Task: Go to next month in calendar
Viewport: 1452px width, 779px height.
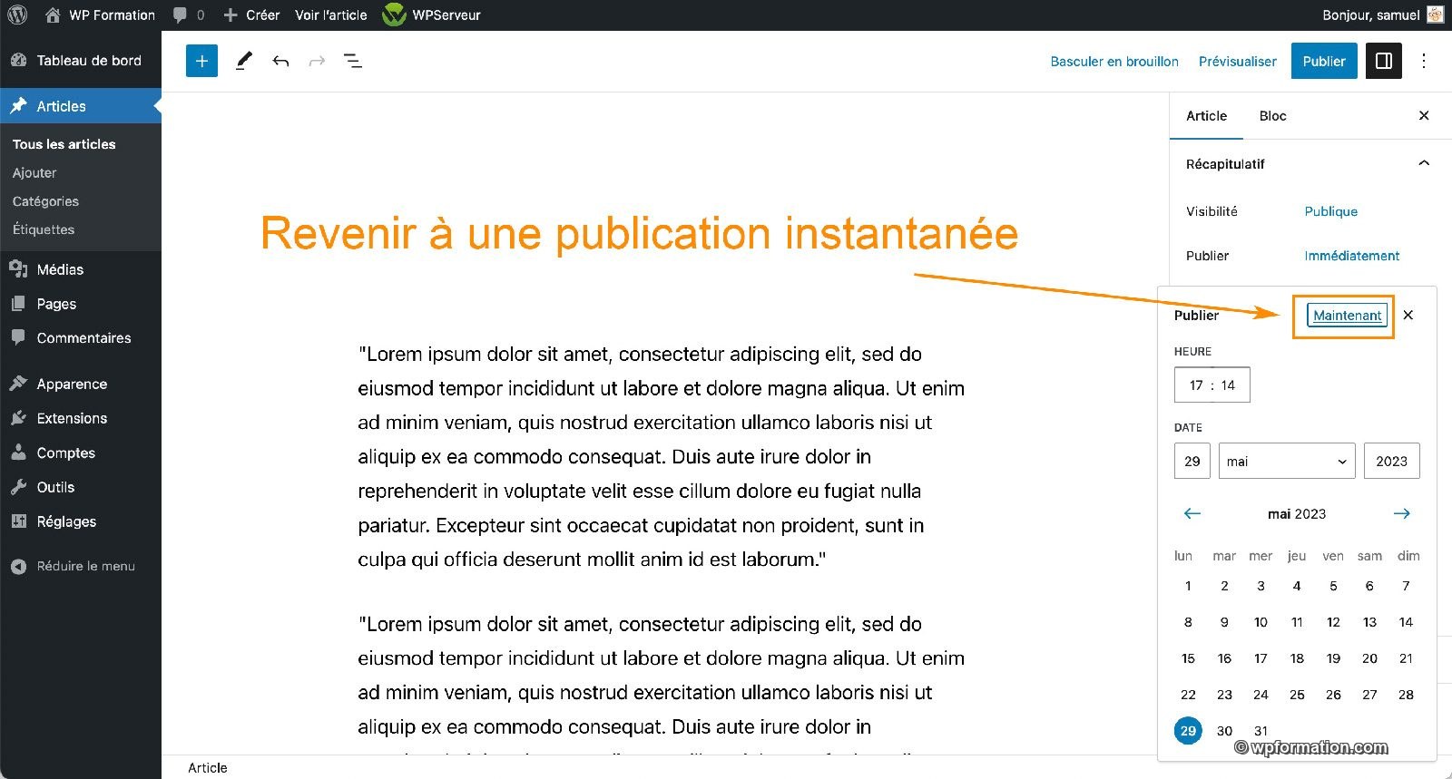Action: (x=1401, y=513)
